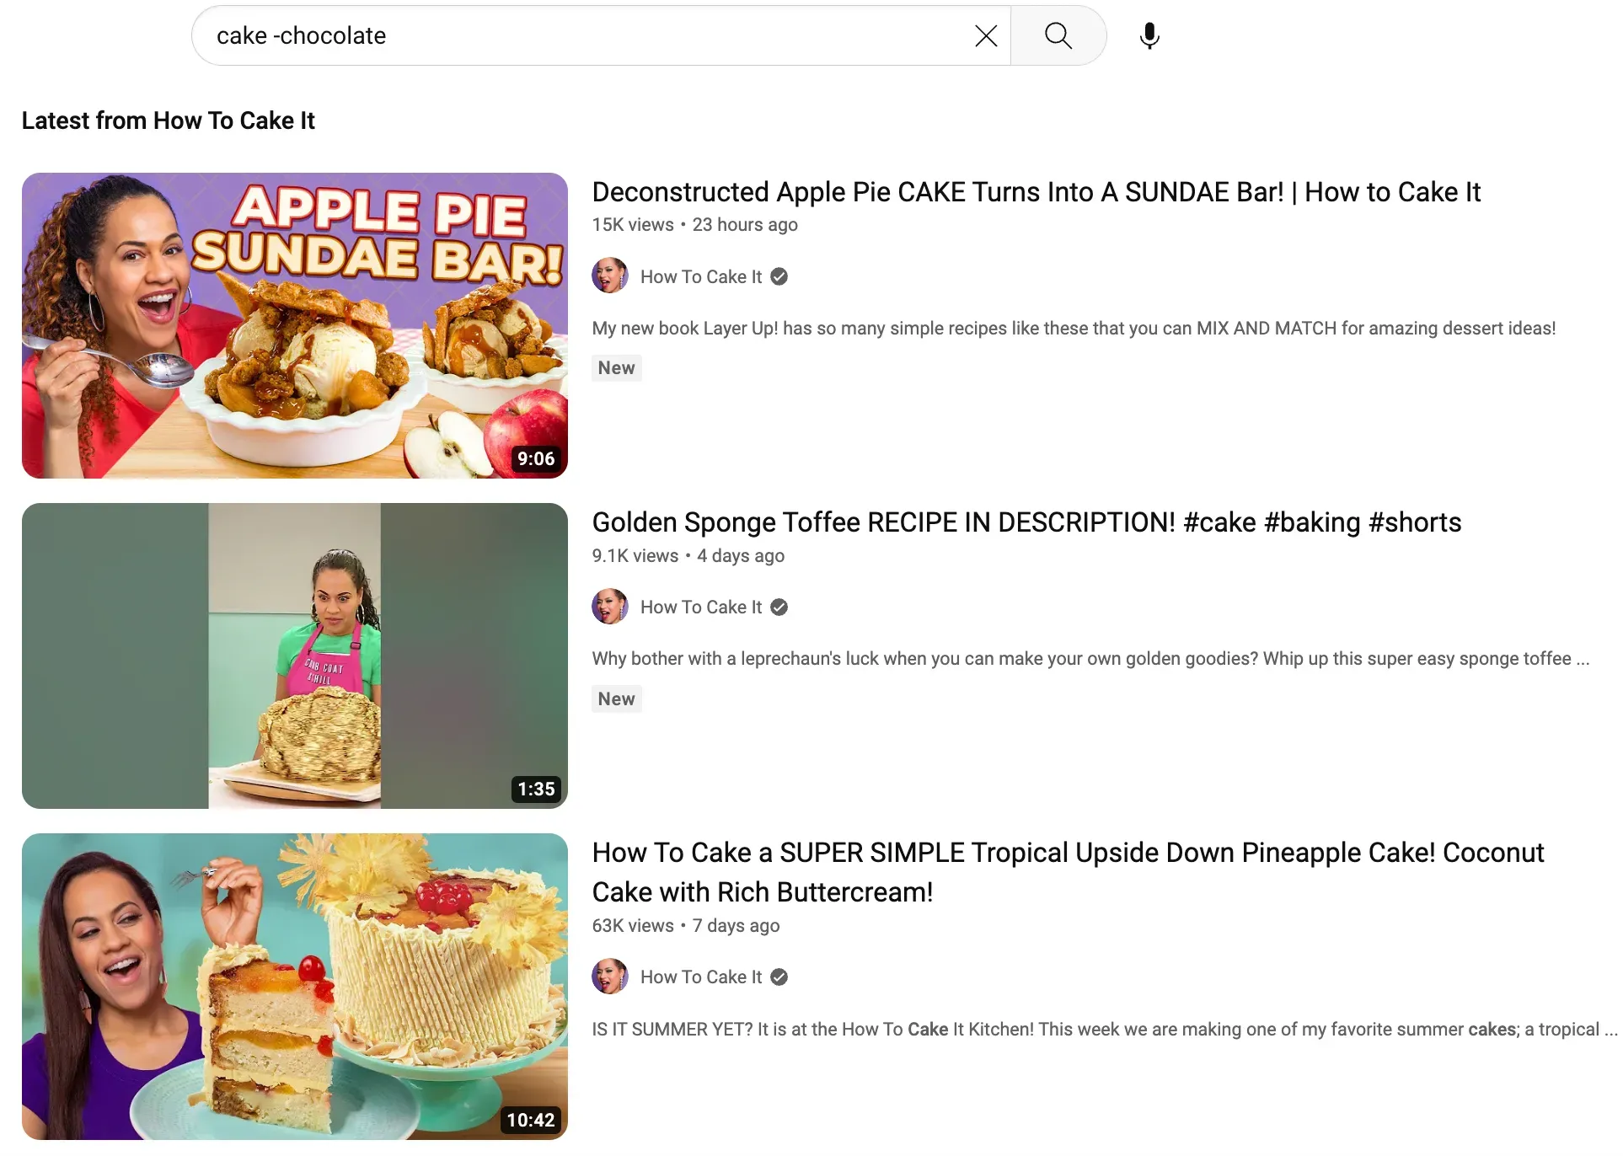
Task: Click channel avatar beside Sponge Toffee video
Action: 609,607
